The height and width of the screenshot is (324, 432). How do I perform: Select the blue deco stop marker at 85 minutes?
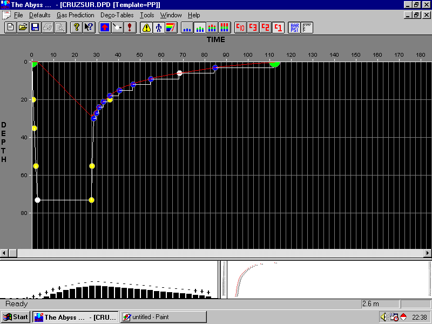[215, 67]
